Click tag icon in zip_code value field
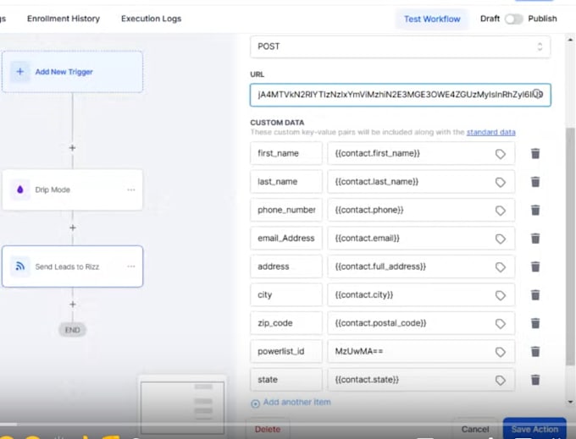 pyautogui.click(x=501, y=323)
